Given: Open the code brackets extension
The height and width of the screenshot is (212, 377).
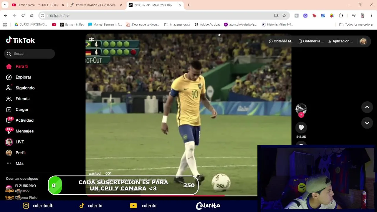Looking at the screenshot, I should point(297,15).
